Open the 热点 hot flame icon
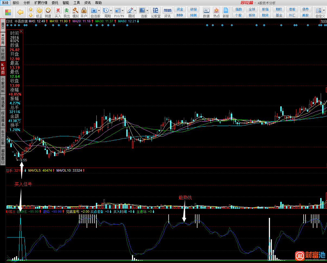The width and height of the screenshot is (327, 263). point(216,12)
